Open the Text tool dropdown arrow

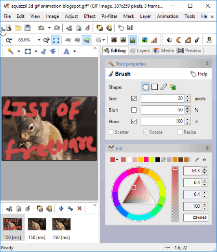[75, 51]
